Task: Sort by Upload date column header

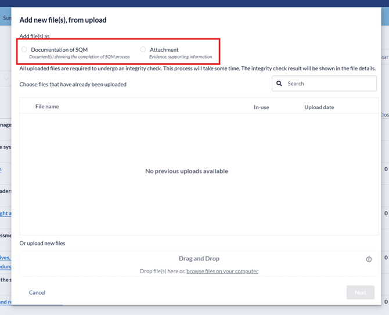Action: 319,107
